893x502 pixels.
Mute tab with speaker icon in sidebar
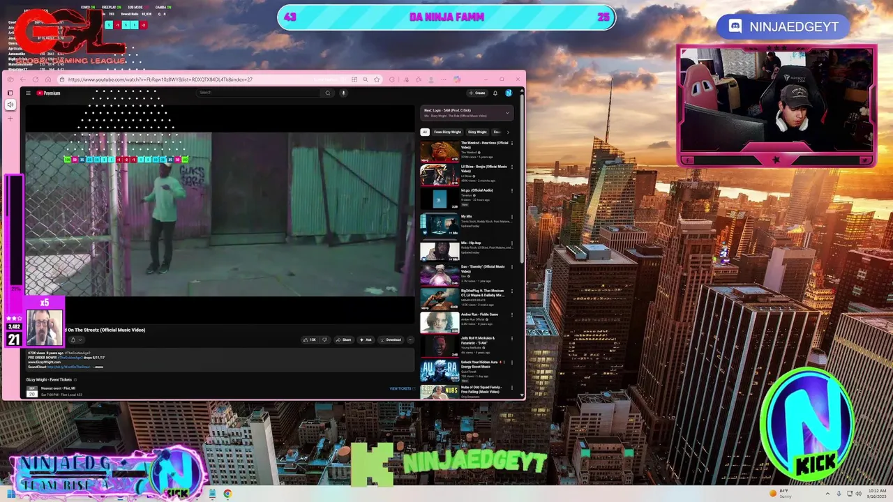tap(10, 105)
